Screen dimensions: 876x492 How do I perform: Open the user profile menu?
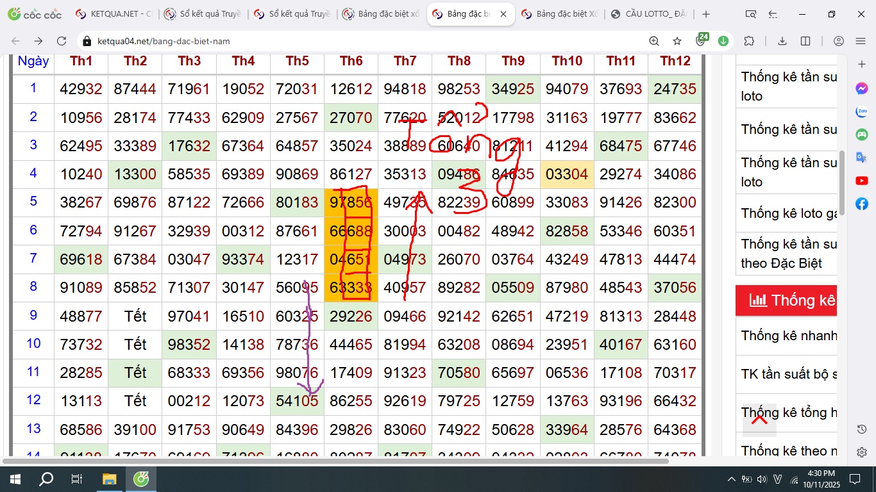click(838, 41)
